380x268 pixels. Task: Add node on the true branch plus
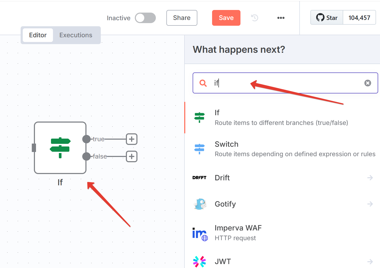tap(132, 139)
